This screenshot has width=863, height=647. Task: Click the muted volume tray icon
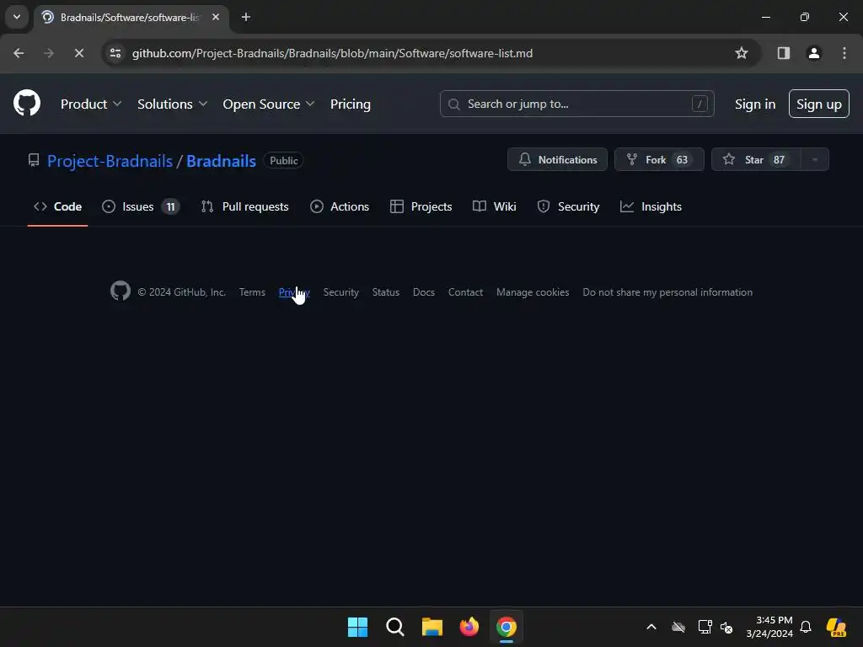coord(726,627)
